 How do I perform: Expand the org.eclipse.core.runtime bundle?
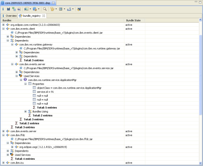click(3, 25)
